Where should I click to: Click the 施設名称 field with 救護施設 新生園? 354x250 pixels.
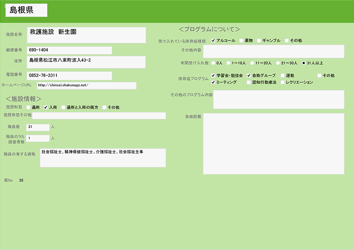(x=86, y=35)
